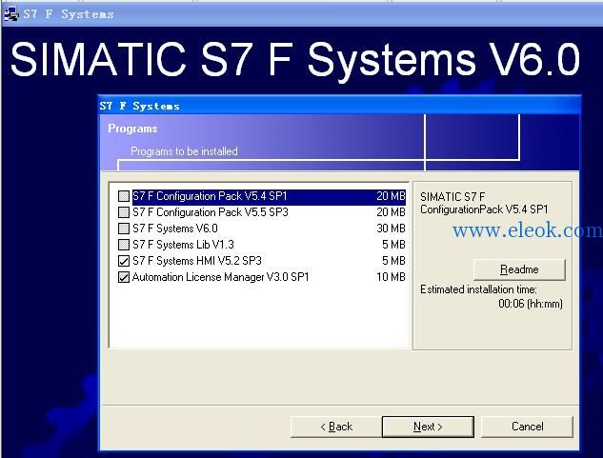603x458 pixels.
Task: Click the 'Programs to be installed' subtitle
Action: pyautogui.click(x=184, y=151)
